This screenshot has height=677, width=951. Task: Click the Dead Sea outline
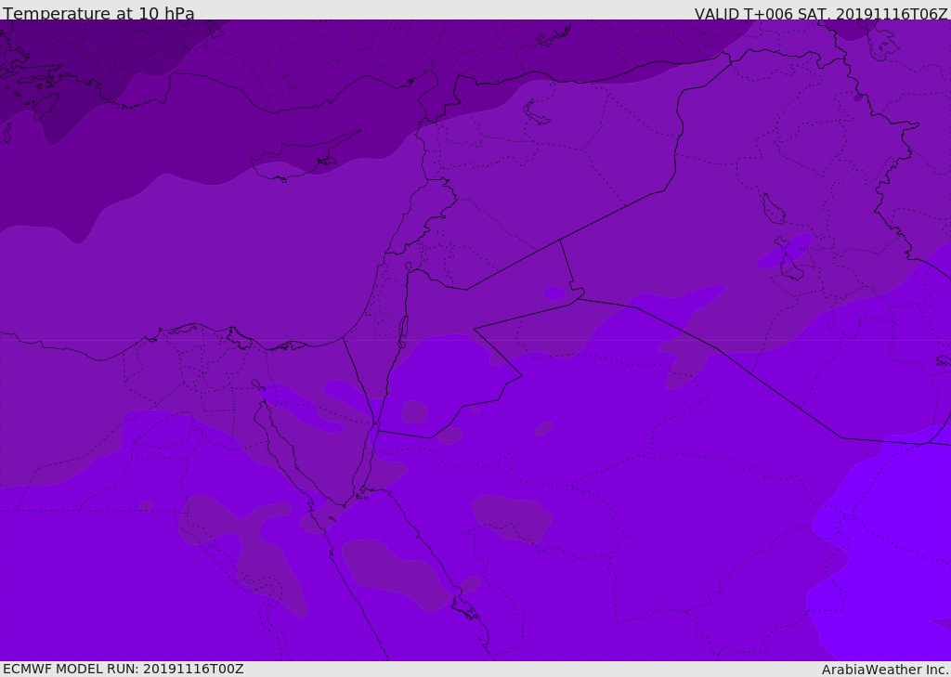403,328
